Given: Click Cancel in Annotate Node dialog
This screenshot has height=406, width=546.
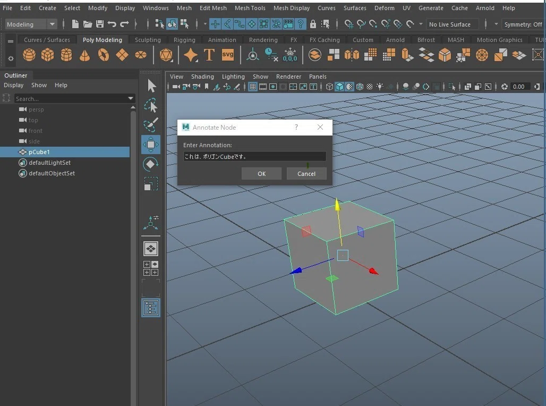Looking at the screenshot, I should [x=306, y=174].
